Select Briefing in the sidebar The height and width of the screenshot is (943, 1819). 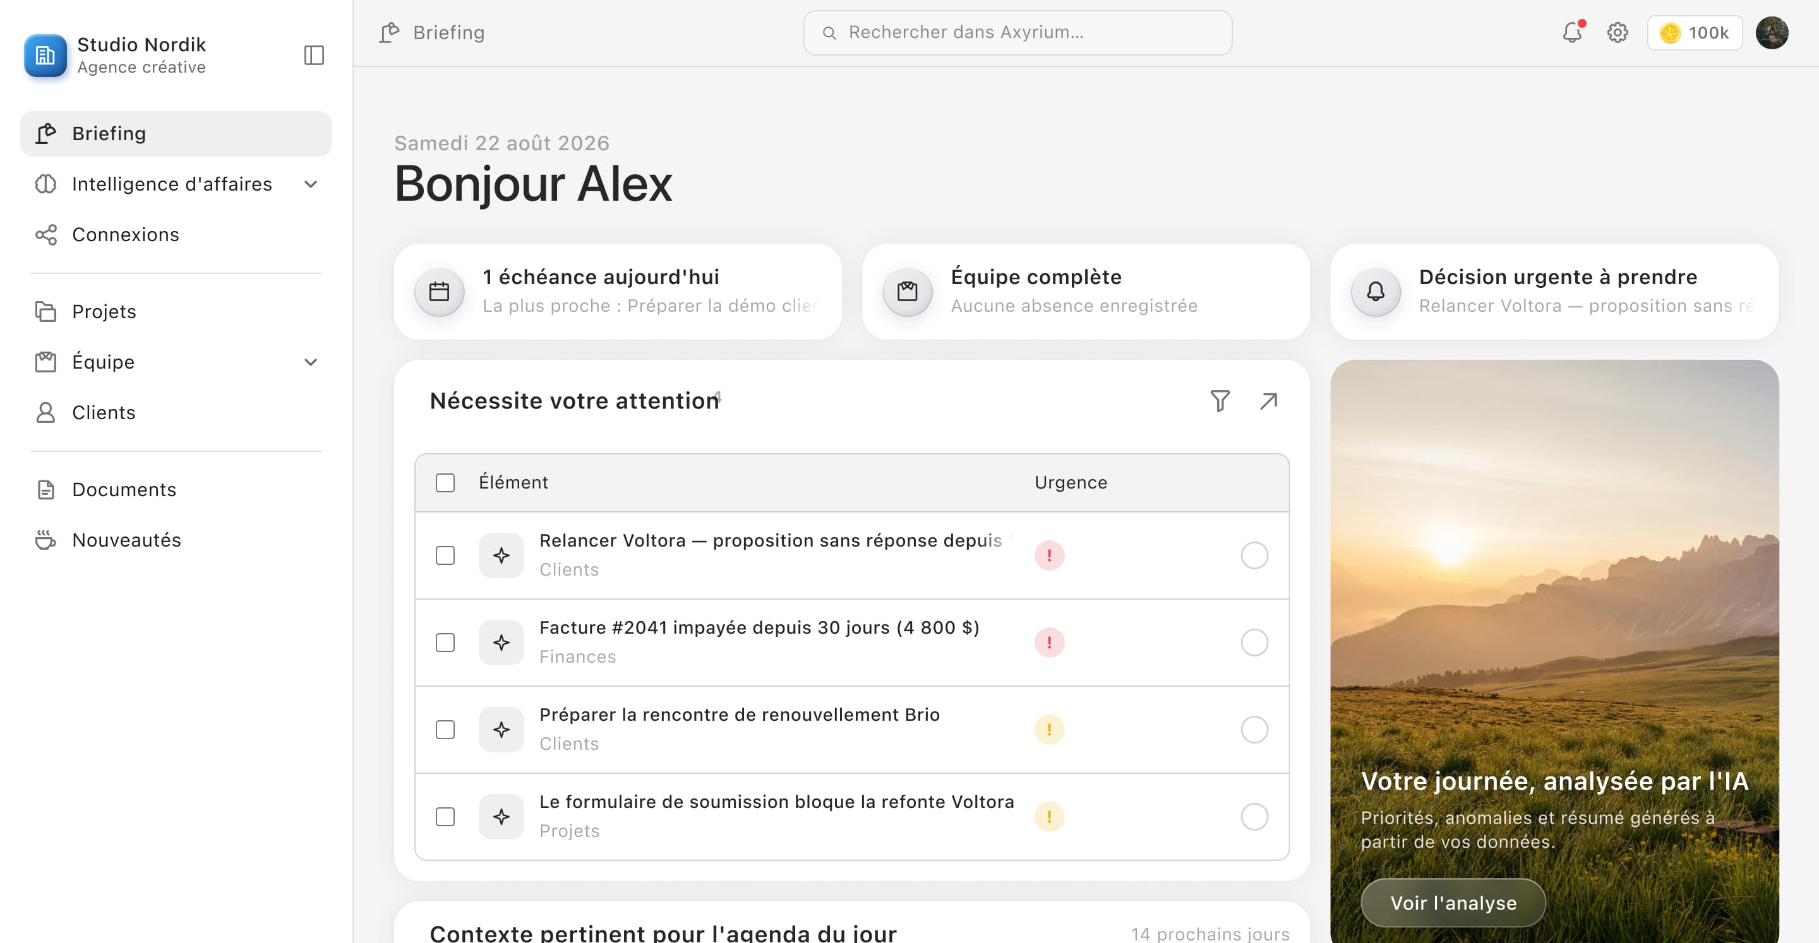coord(176,133)
